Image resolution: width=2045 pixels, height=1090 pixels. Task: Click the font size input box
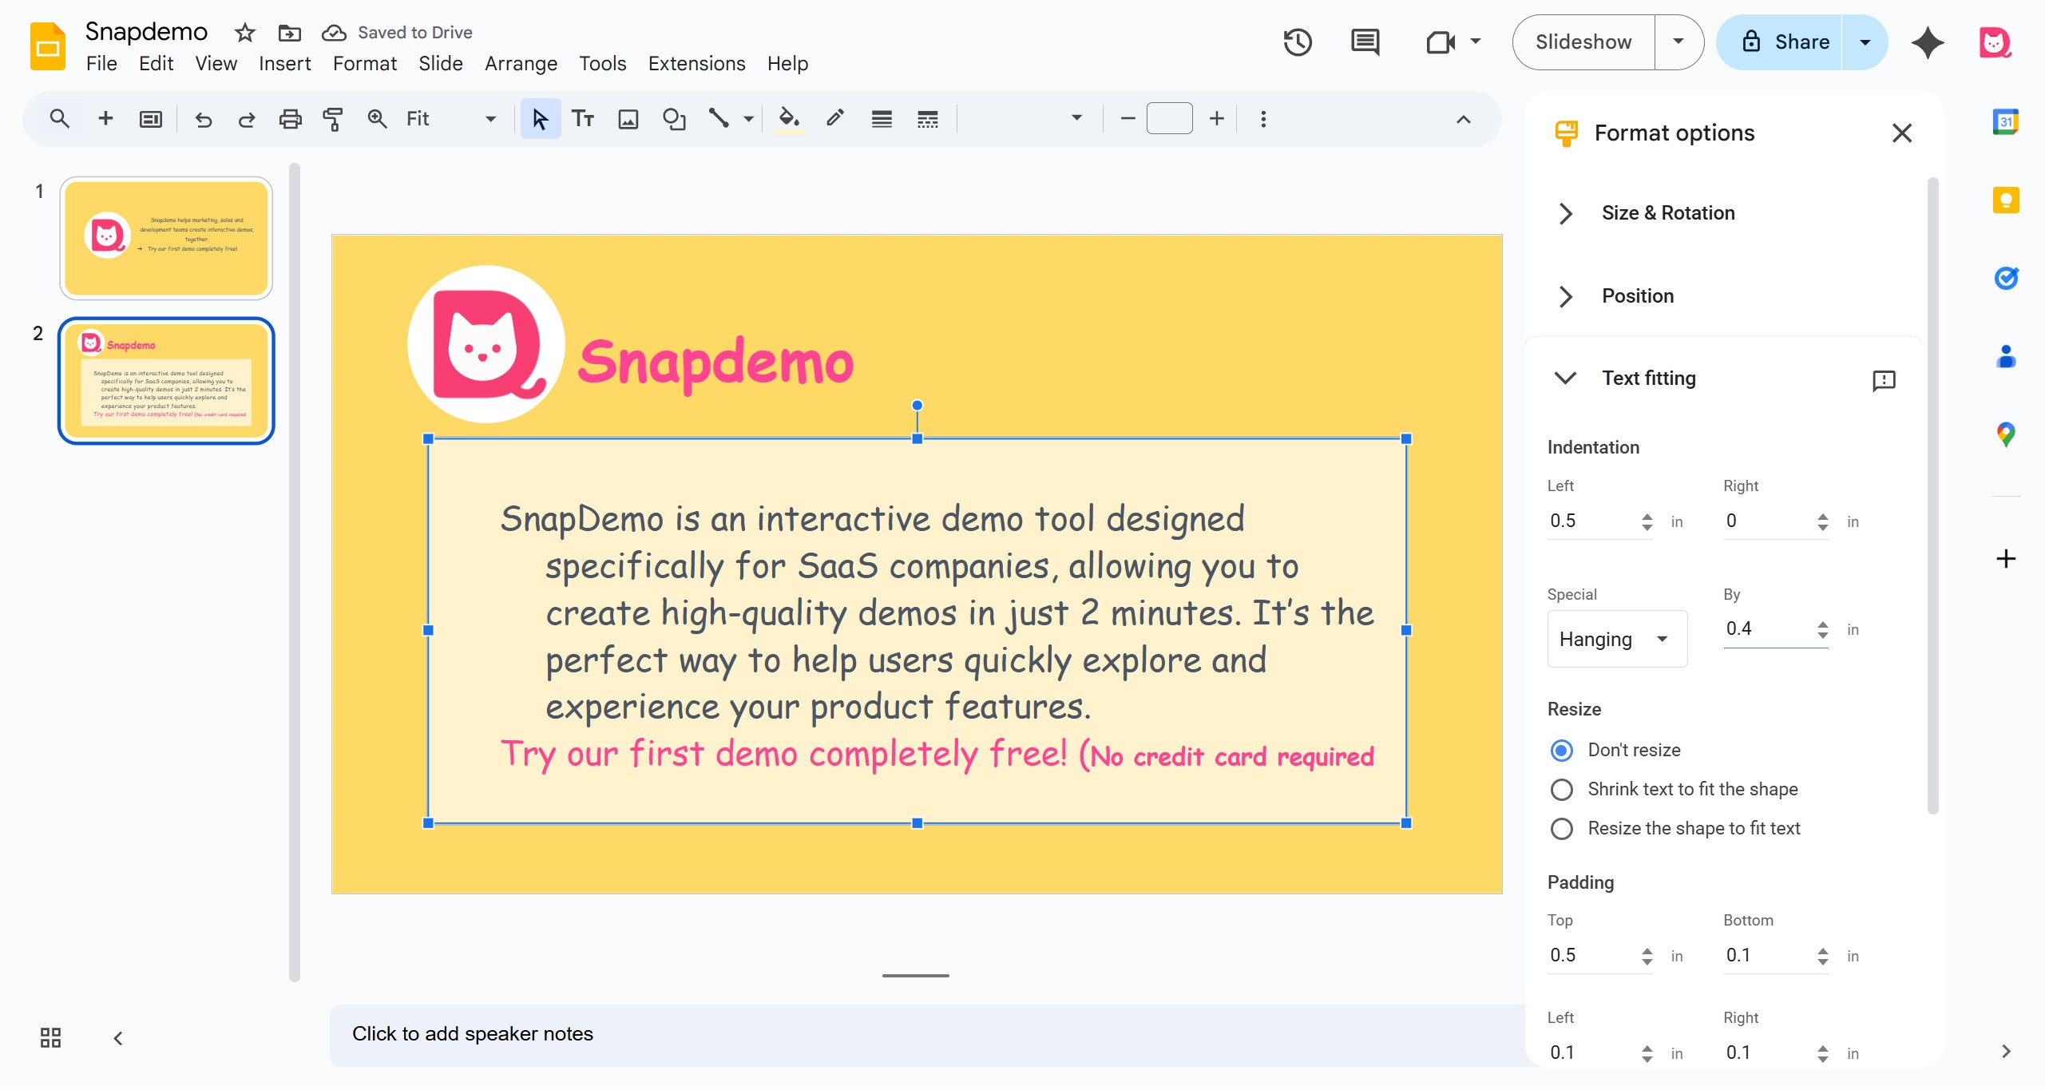coord(1169,119)
